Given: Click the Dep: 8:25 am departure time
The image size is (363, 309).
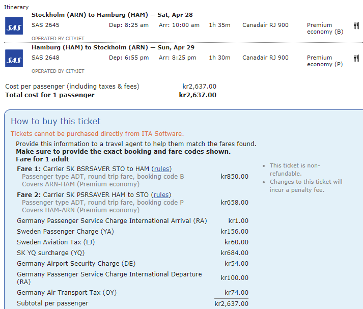Looking at the screenshot, I should [129, 25].
